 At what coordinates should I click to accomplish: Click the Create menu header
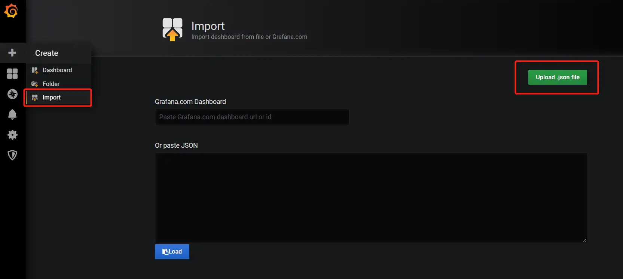coord(47,53)
